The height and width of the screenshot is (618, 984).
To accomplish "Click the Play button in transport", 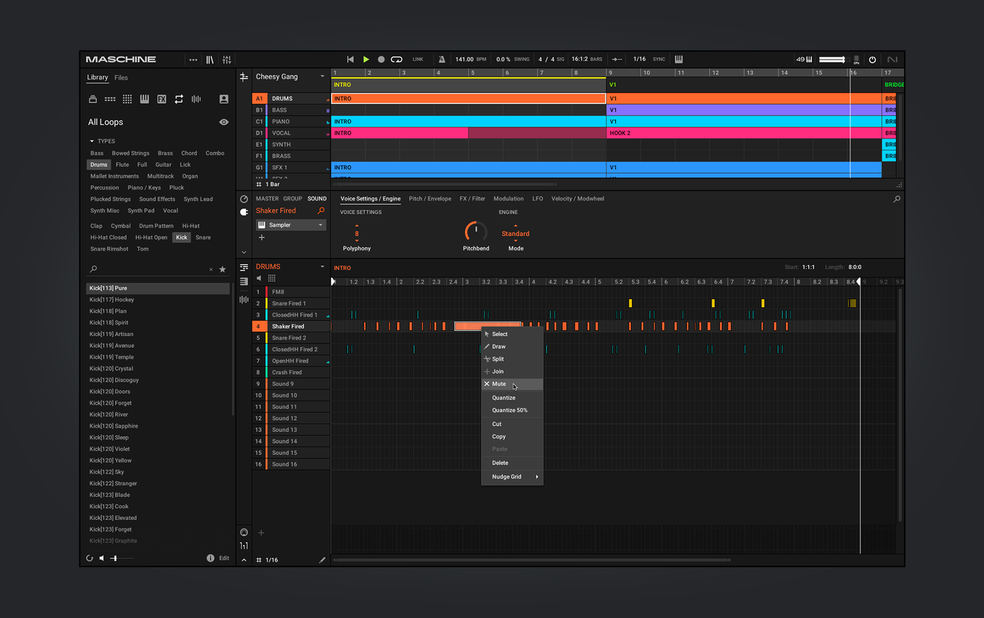I will [x=366, y=60].
